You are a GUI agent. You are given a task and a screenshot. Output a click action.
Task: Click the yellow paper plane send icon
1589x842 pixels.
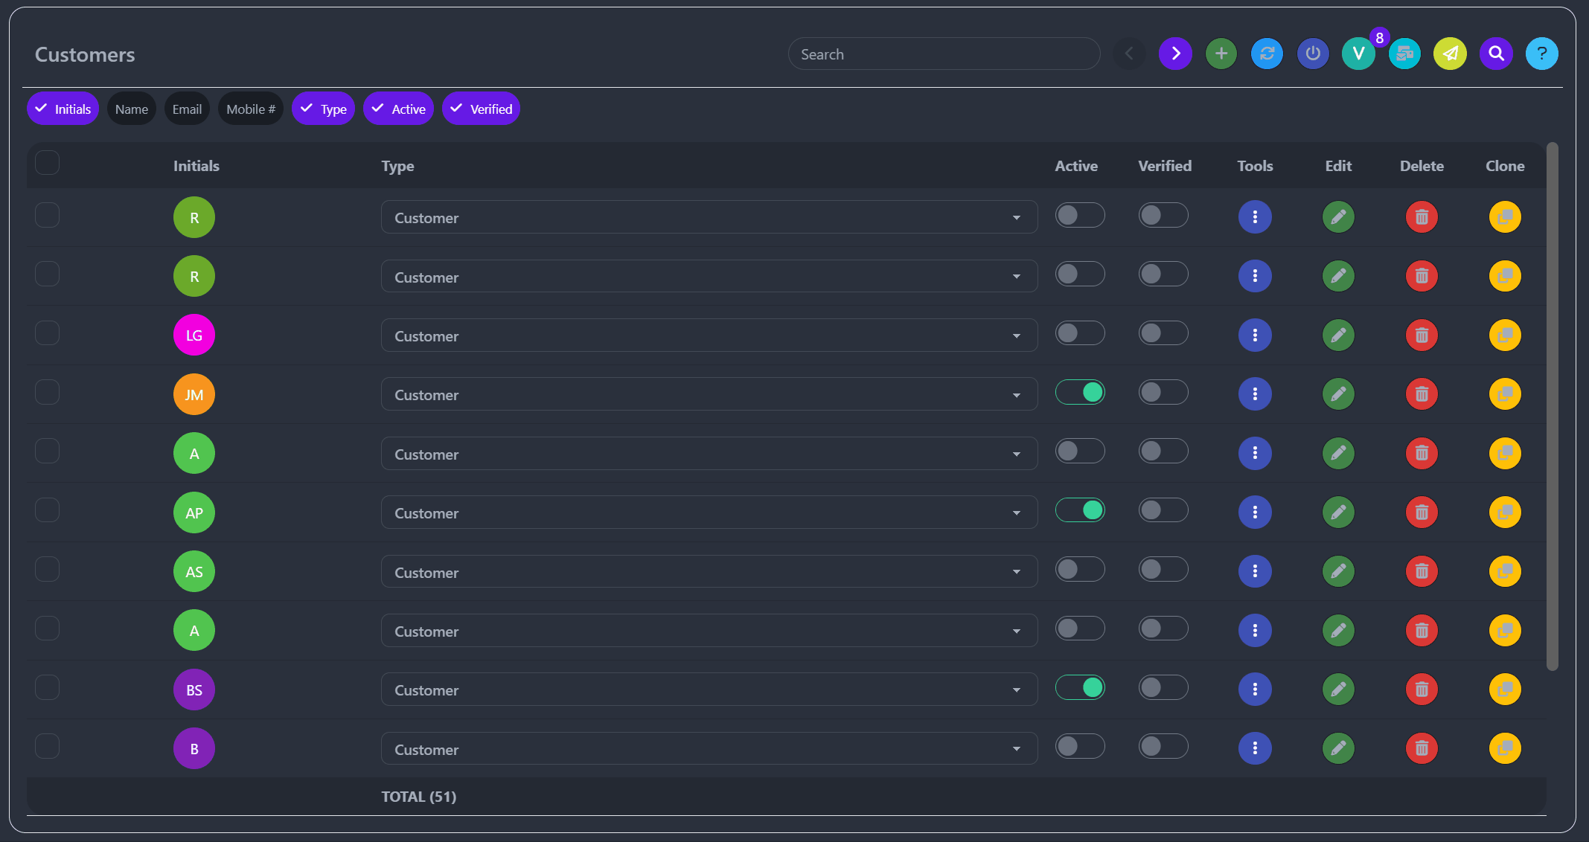[1450, 54]
